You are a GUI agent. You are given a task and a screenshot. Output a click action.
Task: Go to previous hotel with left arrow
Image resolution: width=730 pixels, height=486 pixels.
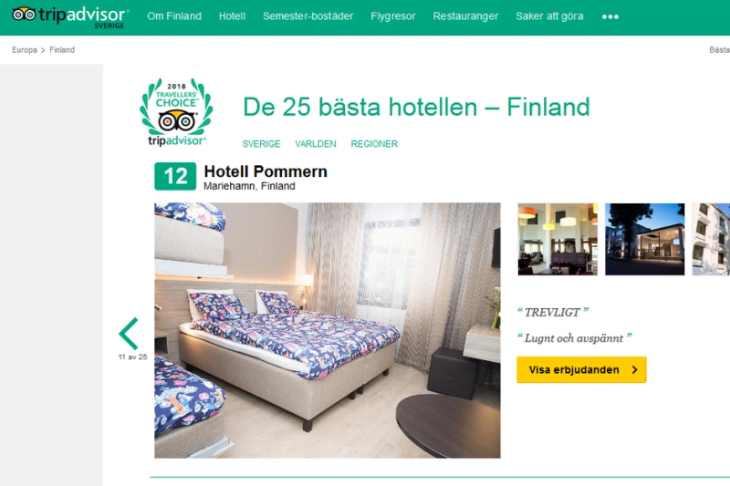(129, 334)
